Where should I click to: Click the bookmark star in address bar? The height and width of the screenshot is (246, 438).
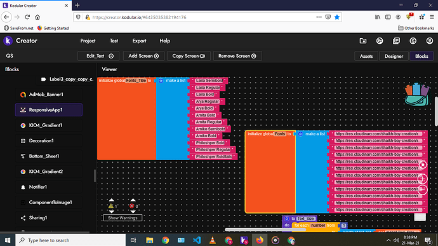[x=337, y=17]
